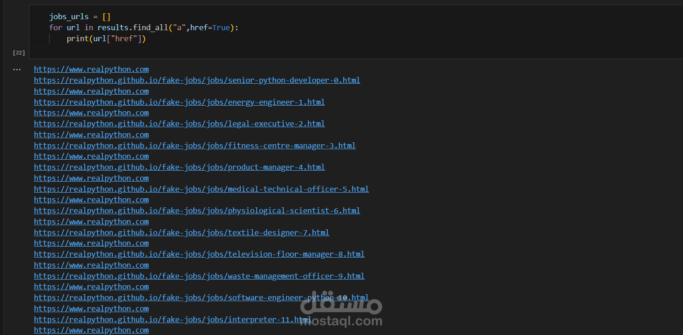683x335 pixels.
Task: Visit the textile-designer-7.html job URL
Action: pyautogui.click(x=182, y=232)
